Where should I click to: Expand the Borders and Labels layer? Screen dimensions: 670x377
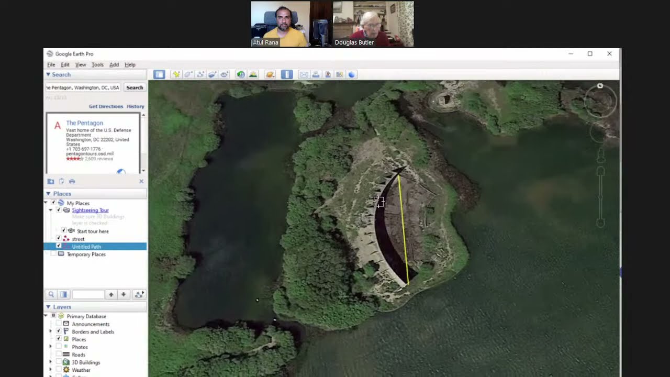click(x=51, y=331)
